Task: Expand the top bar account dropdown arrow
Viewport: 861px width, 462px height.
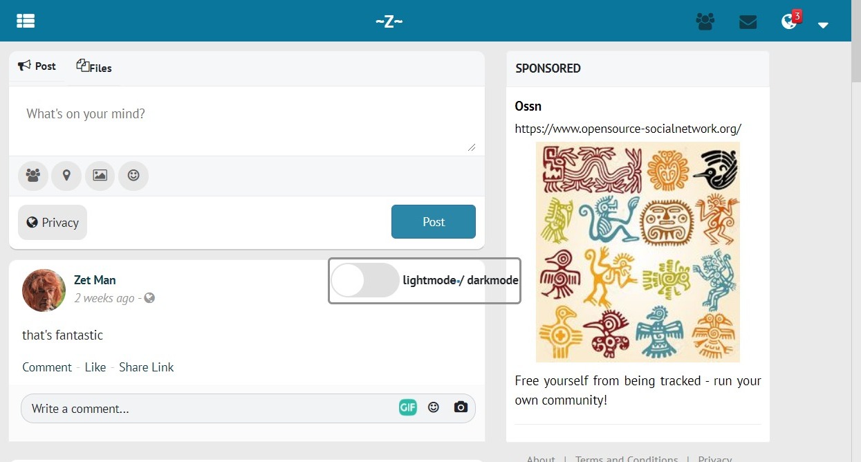Action: coord(823,25)
